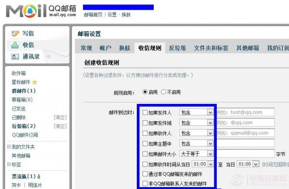Switch to the 反垃圾 tab
The width and height of the screenshot is (289, 189).
click(177, 48)
